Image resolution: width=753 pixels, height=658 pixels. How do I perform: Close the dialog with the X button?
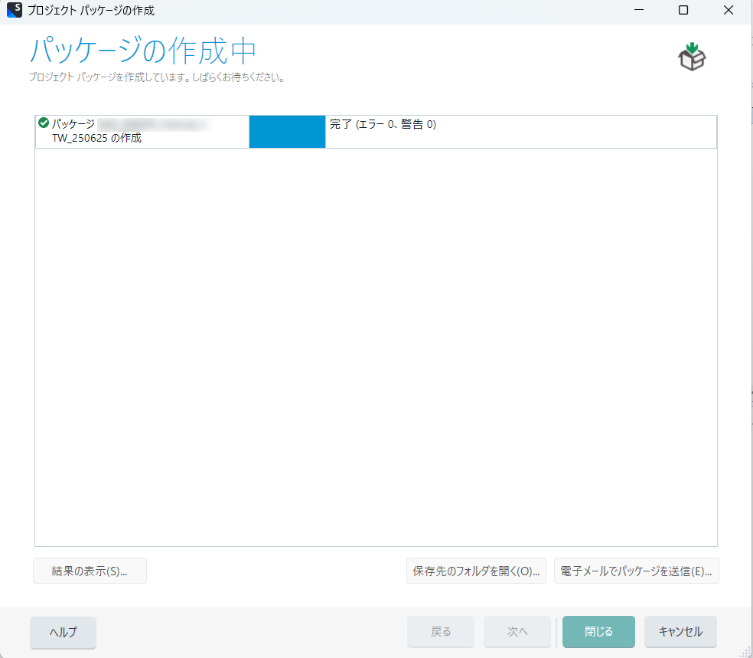pyautogui.click(x=728, y=10)
